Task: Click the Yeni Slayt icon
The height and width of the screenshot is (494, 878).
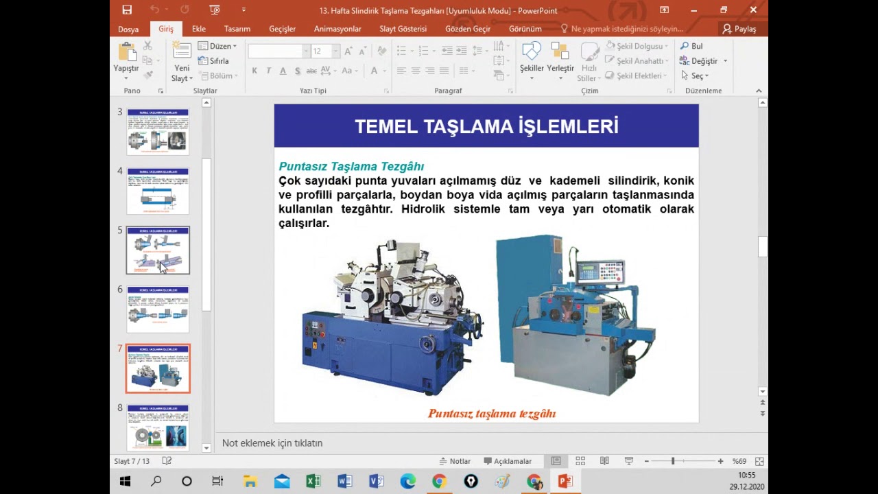Action: [x=182, y=51]
